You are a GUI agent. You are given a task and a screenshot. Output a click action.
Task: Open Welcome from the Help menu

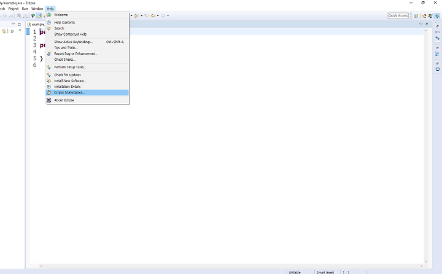point(87,15)
